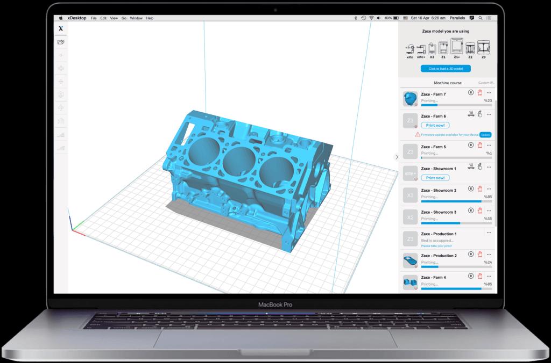Viewport: 551px width, 363px height.
Task: Click Print now! for Zaxe - Showroom 1
Action: coord(435,178)
